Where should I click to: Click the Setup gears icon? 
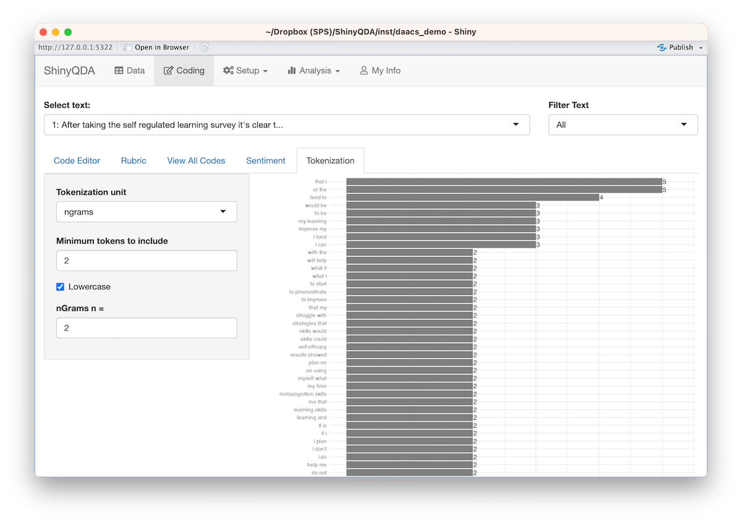pyautogui.click(x=228, y=70)
